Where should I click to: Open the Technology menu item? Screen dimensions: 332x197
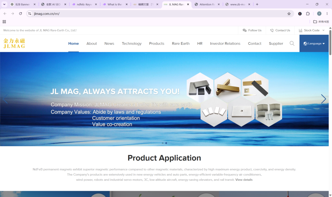click(x=132, y=43)
